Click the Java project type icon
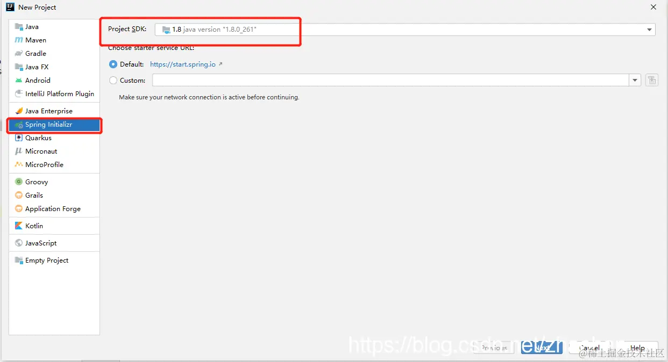This screenshot has width=668, height=362. pos(19,27)
